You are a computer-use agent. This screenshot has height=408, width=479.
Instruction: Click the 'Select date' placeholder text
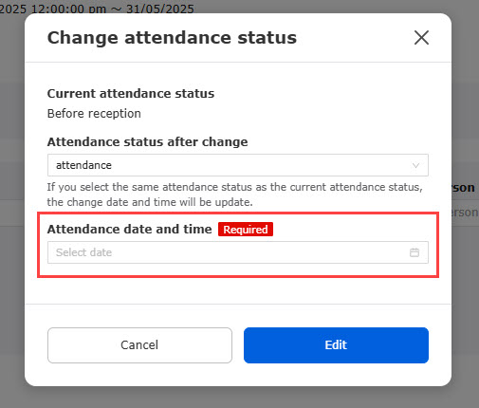tap(83, 252)
